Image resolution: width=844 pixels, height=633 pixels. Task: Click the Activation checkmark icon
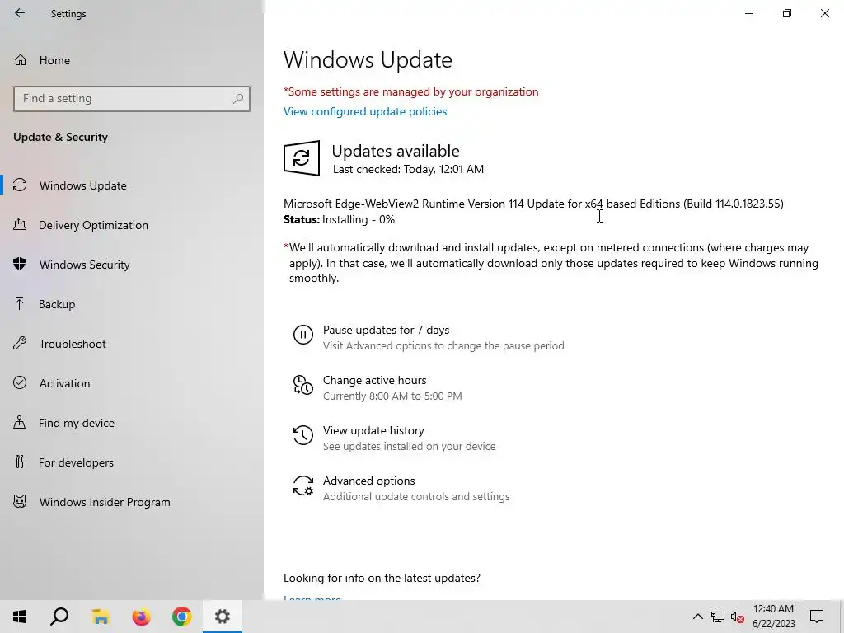(20, 382)
